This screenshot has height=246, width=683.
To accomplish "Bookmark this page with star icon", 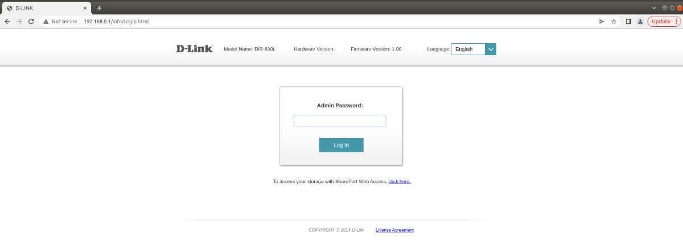I will coord(614,21).
